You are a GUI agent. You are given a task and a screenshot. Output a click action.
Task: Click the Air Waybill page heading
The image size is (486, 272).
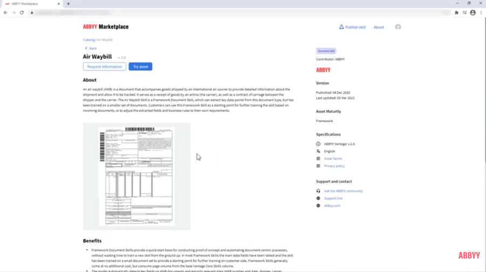pos(97,57)
